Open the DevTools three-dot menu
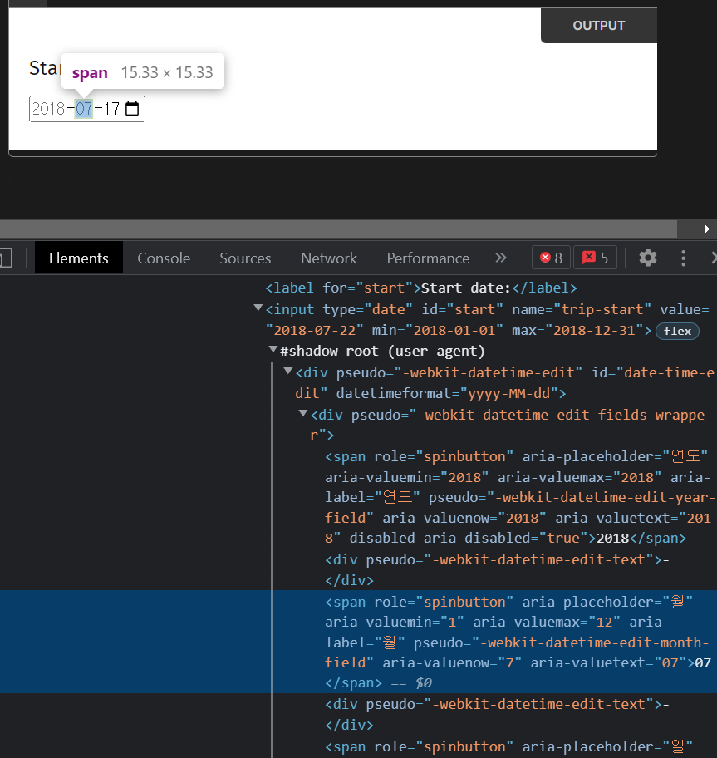This screenshot has height=758, width=717. click(683, 258)
